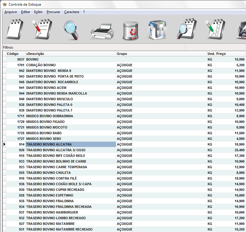The image size is (246, 232).
Task: Open the Arquivo menu
Action: [x=11, y=12]
